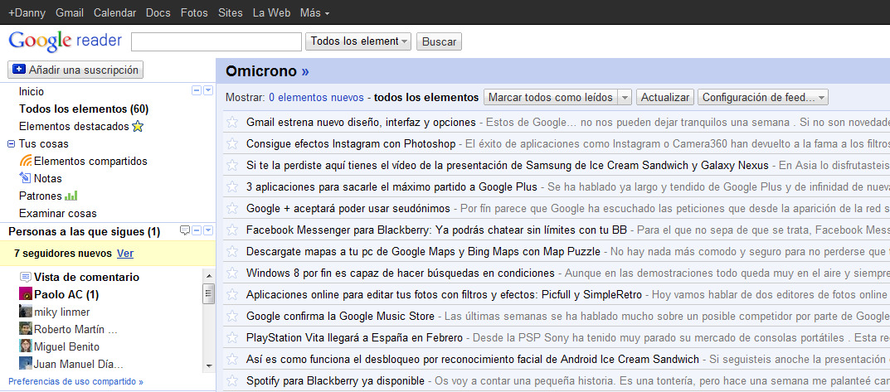Open the dropdown arrow next to Inicio
Screen dimensions: 890x392
[207, 90]
